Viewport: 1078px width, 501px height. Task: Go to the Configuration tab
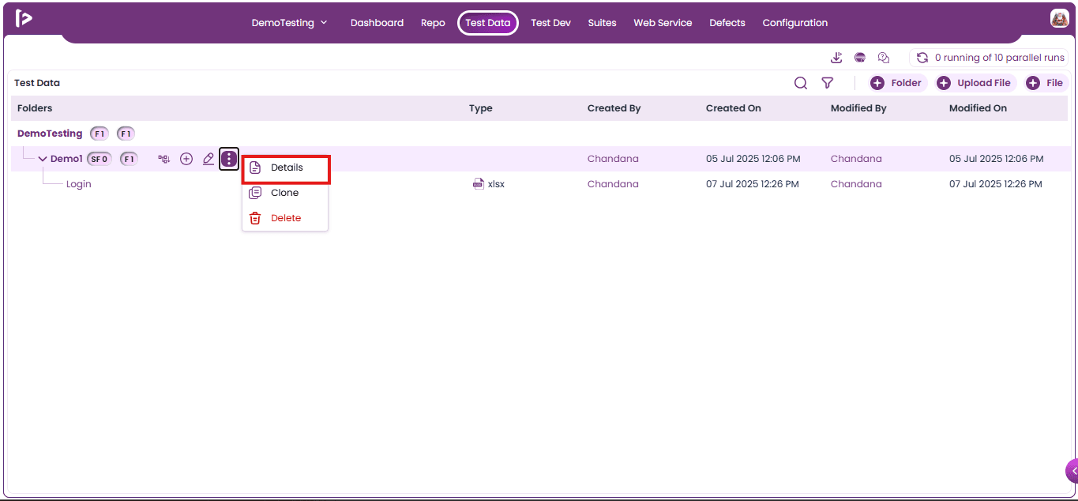tap(795, 23)
